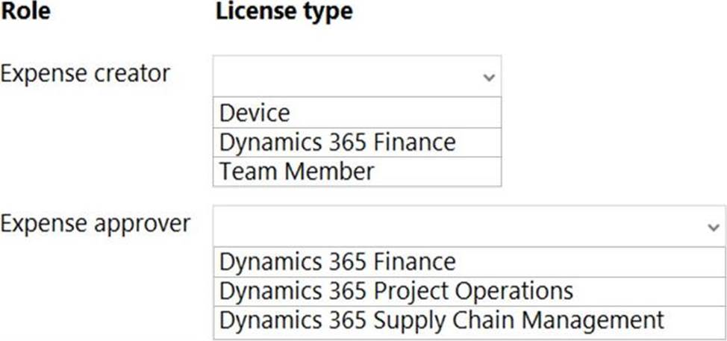Expand the Expense approver dropdown arrow
727x341 pixels.
(714, 227)
